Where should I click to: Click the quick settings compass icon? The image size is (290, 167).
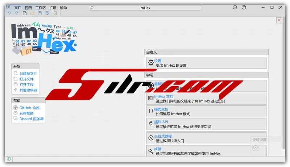point(256,147)
